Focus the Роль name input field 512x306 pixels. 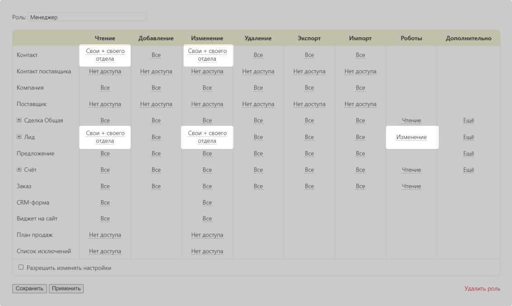(x=87, y=17)
